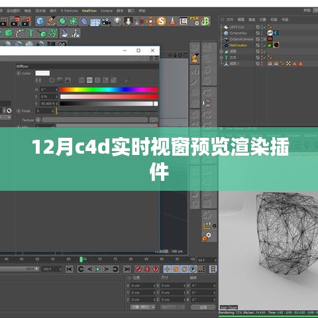This screenshot has height=318, width=318.
Task: Adjust the Hue rainbow slider
Action: pyautogui.click(x=109, y=89)
